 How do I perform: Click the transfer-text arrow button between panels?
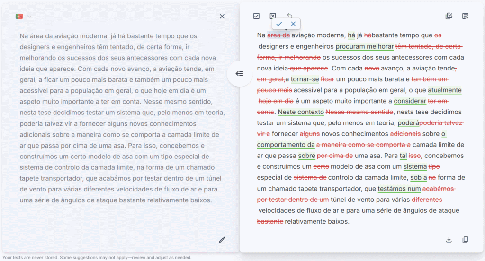point(240,73)
